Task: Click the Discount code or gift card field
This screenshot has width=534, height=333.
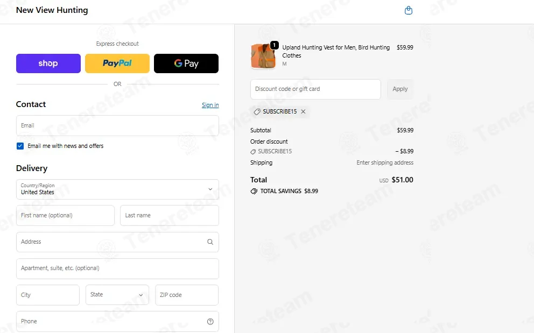Action: (x=315, y=89)
